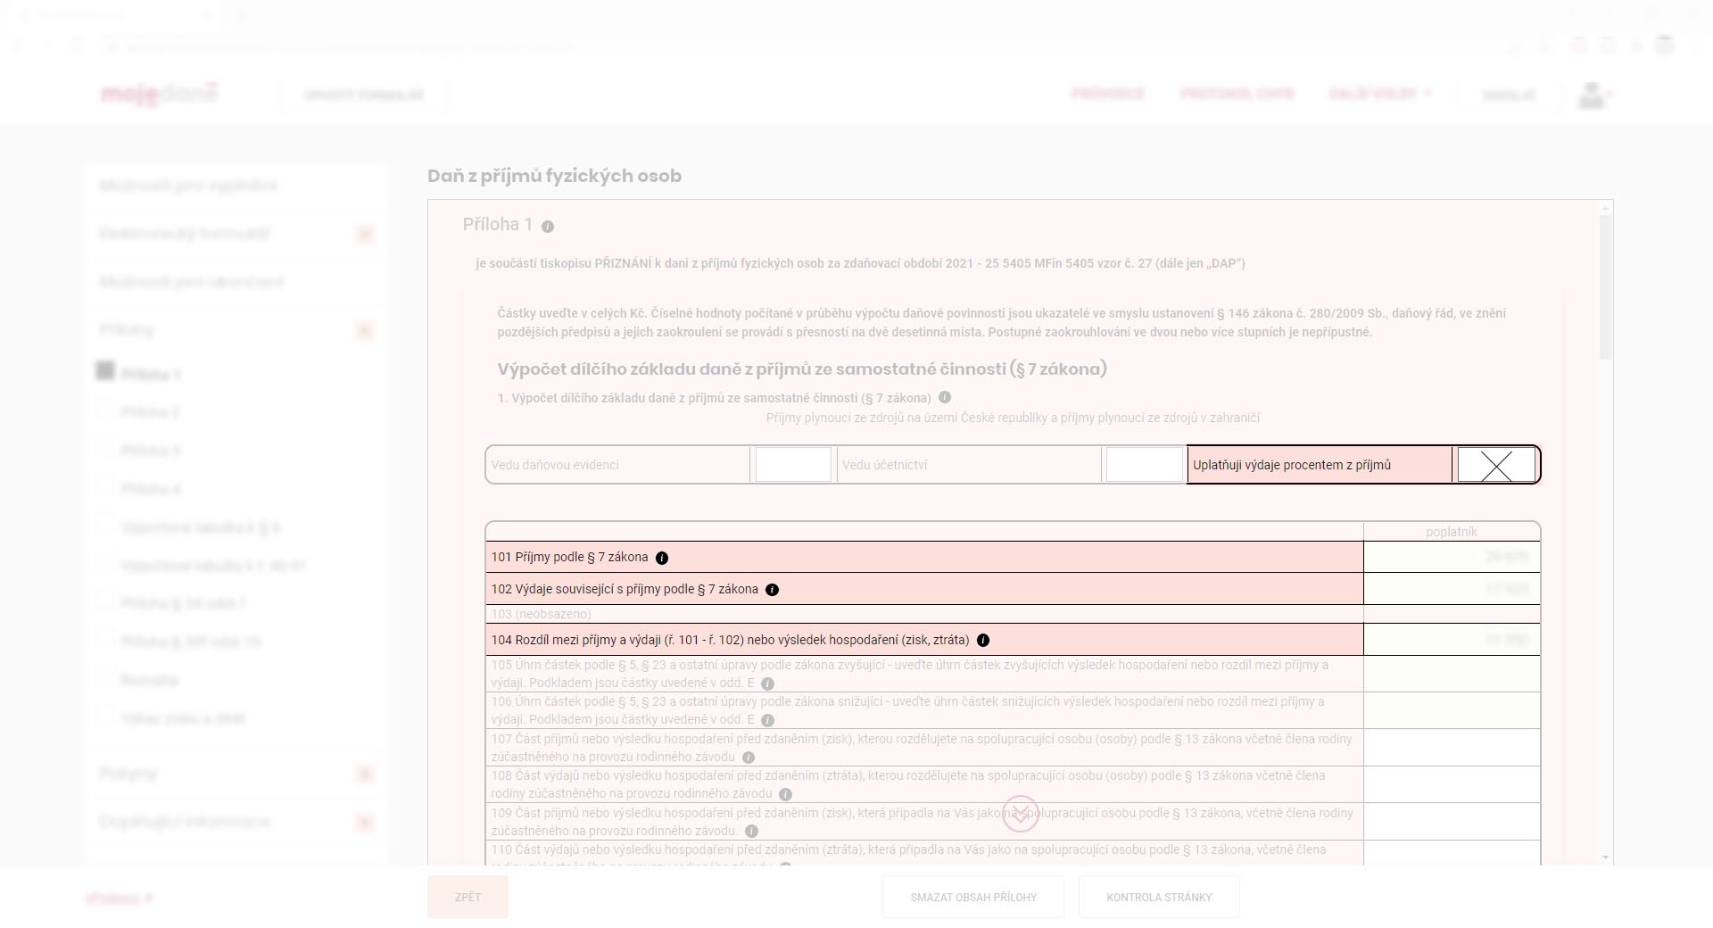The height and width of the screenshot is (928, 1713).
Task: Tick the Vedu daňovou evidenci checkbox
Action: click(x=793, y=465)
